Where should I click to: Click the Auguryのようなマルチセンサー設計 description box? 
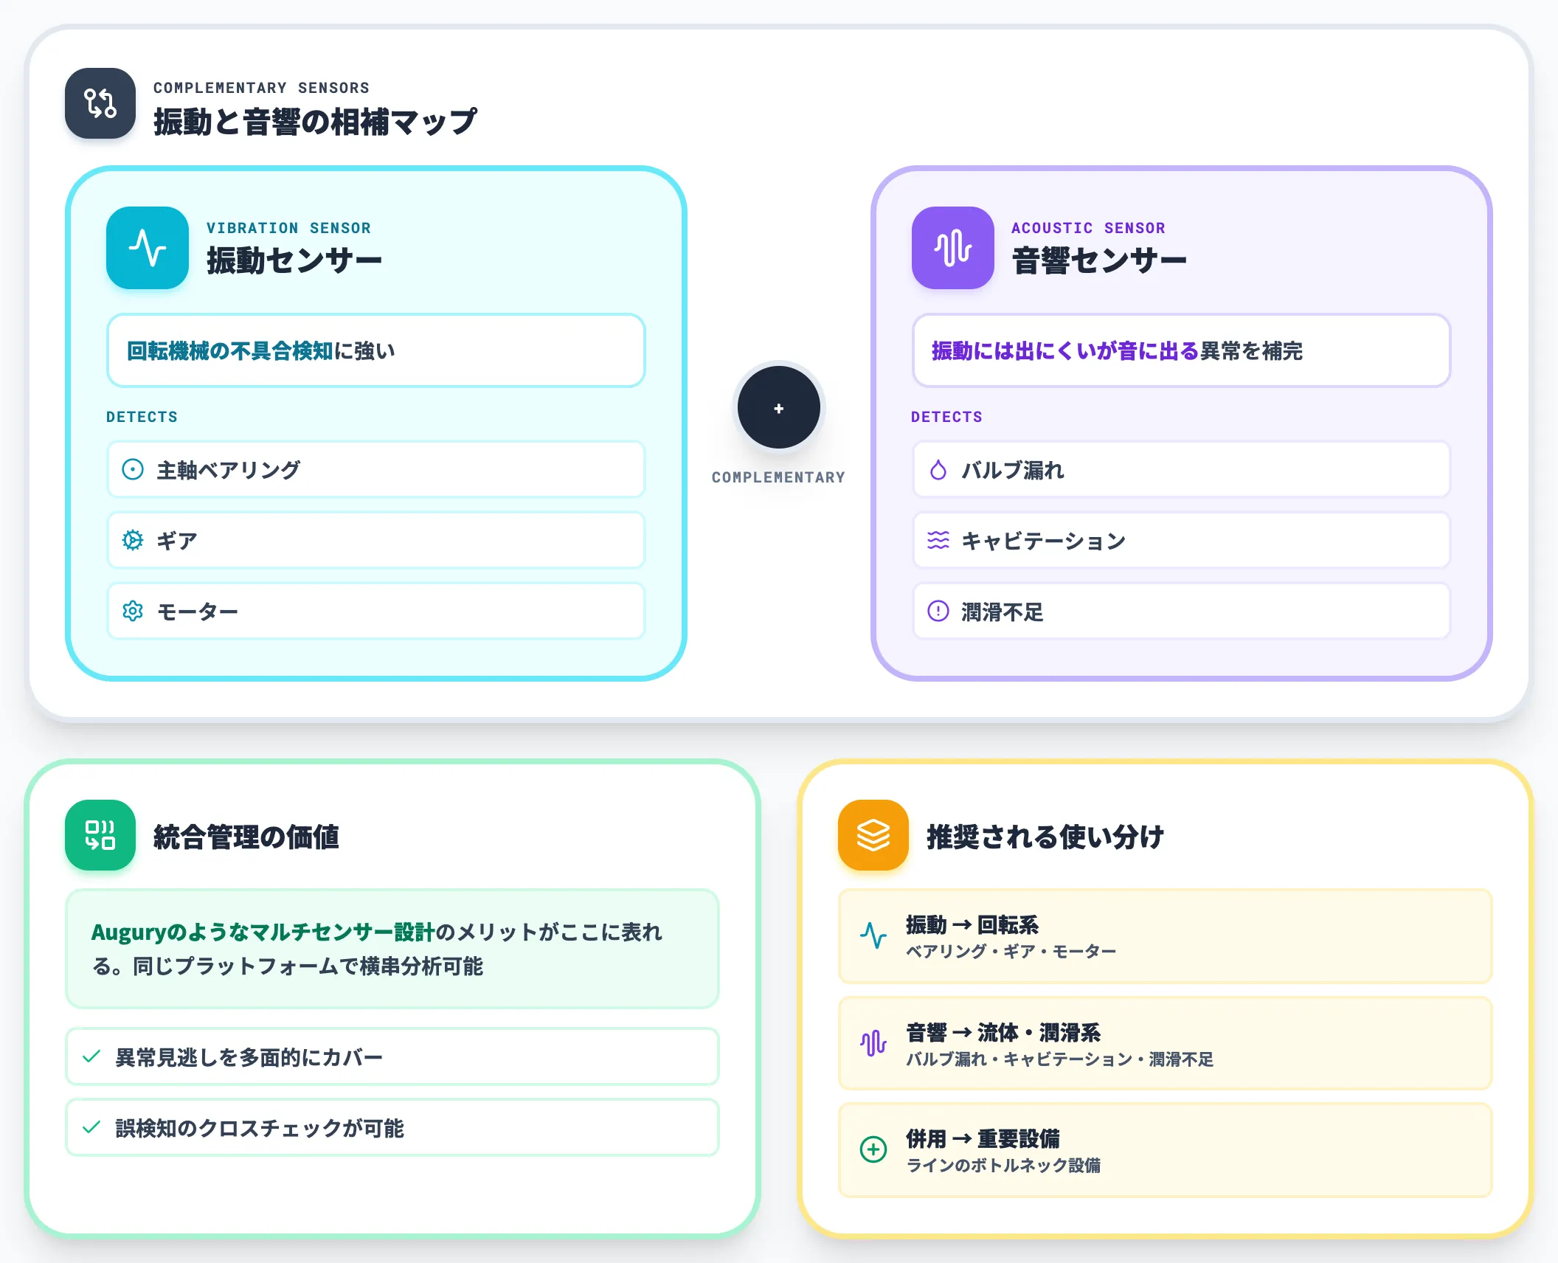click(x=392, y=949)
